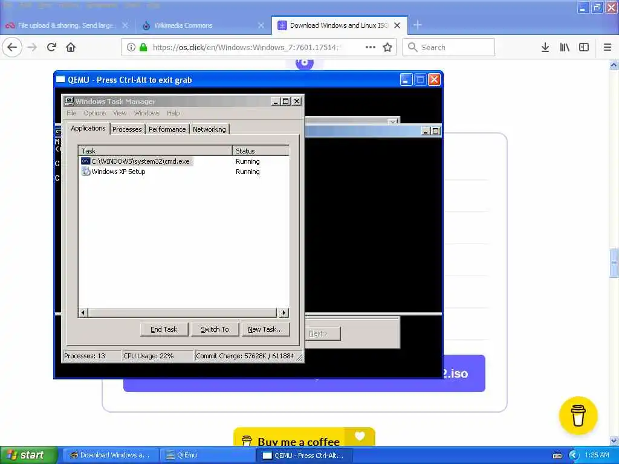Close the Wikimedia Commons tab
The height and width of the screenshot is (464, 619).
(x=261, y=25)
